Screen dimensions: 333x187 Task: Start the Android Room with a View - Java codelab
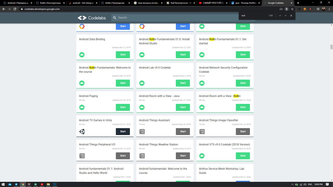[183, 107]
